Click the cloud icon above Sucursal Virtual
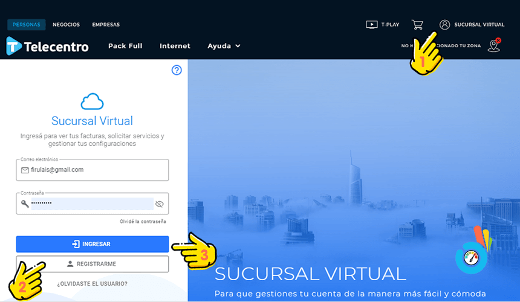Viewport: 520px width, 302px height. [x=92, y=101]
